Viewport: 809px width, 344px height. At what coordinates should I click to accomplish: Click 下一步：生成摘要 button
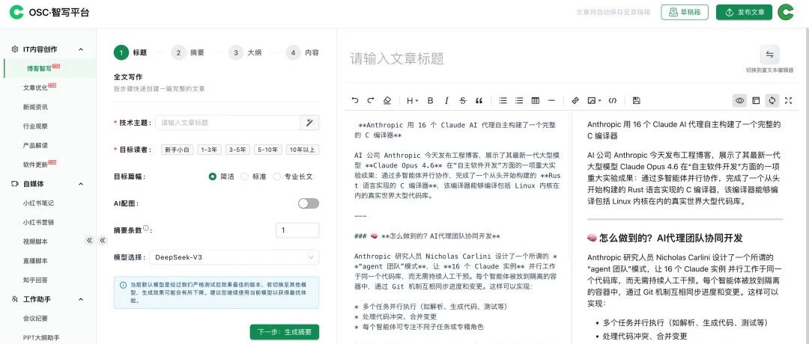(285, 332)
